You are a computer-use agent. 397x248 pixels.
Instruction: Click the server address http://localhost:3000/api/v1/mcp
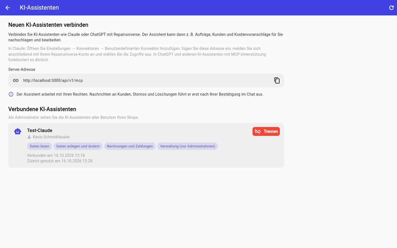(53, 80)
